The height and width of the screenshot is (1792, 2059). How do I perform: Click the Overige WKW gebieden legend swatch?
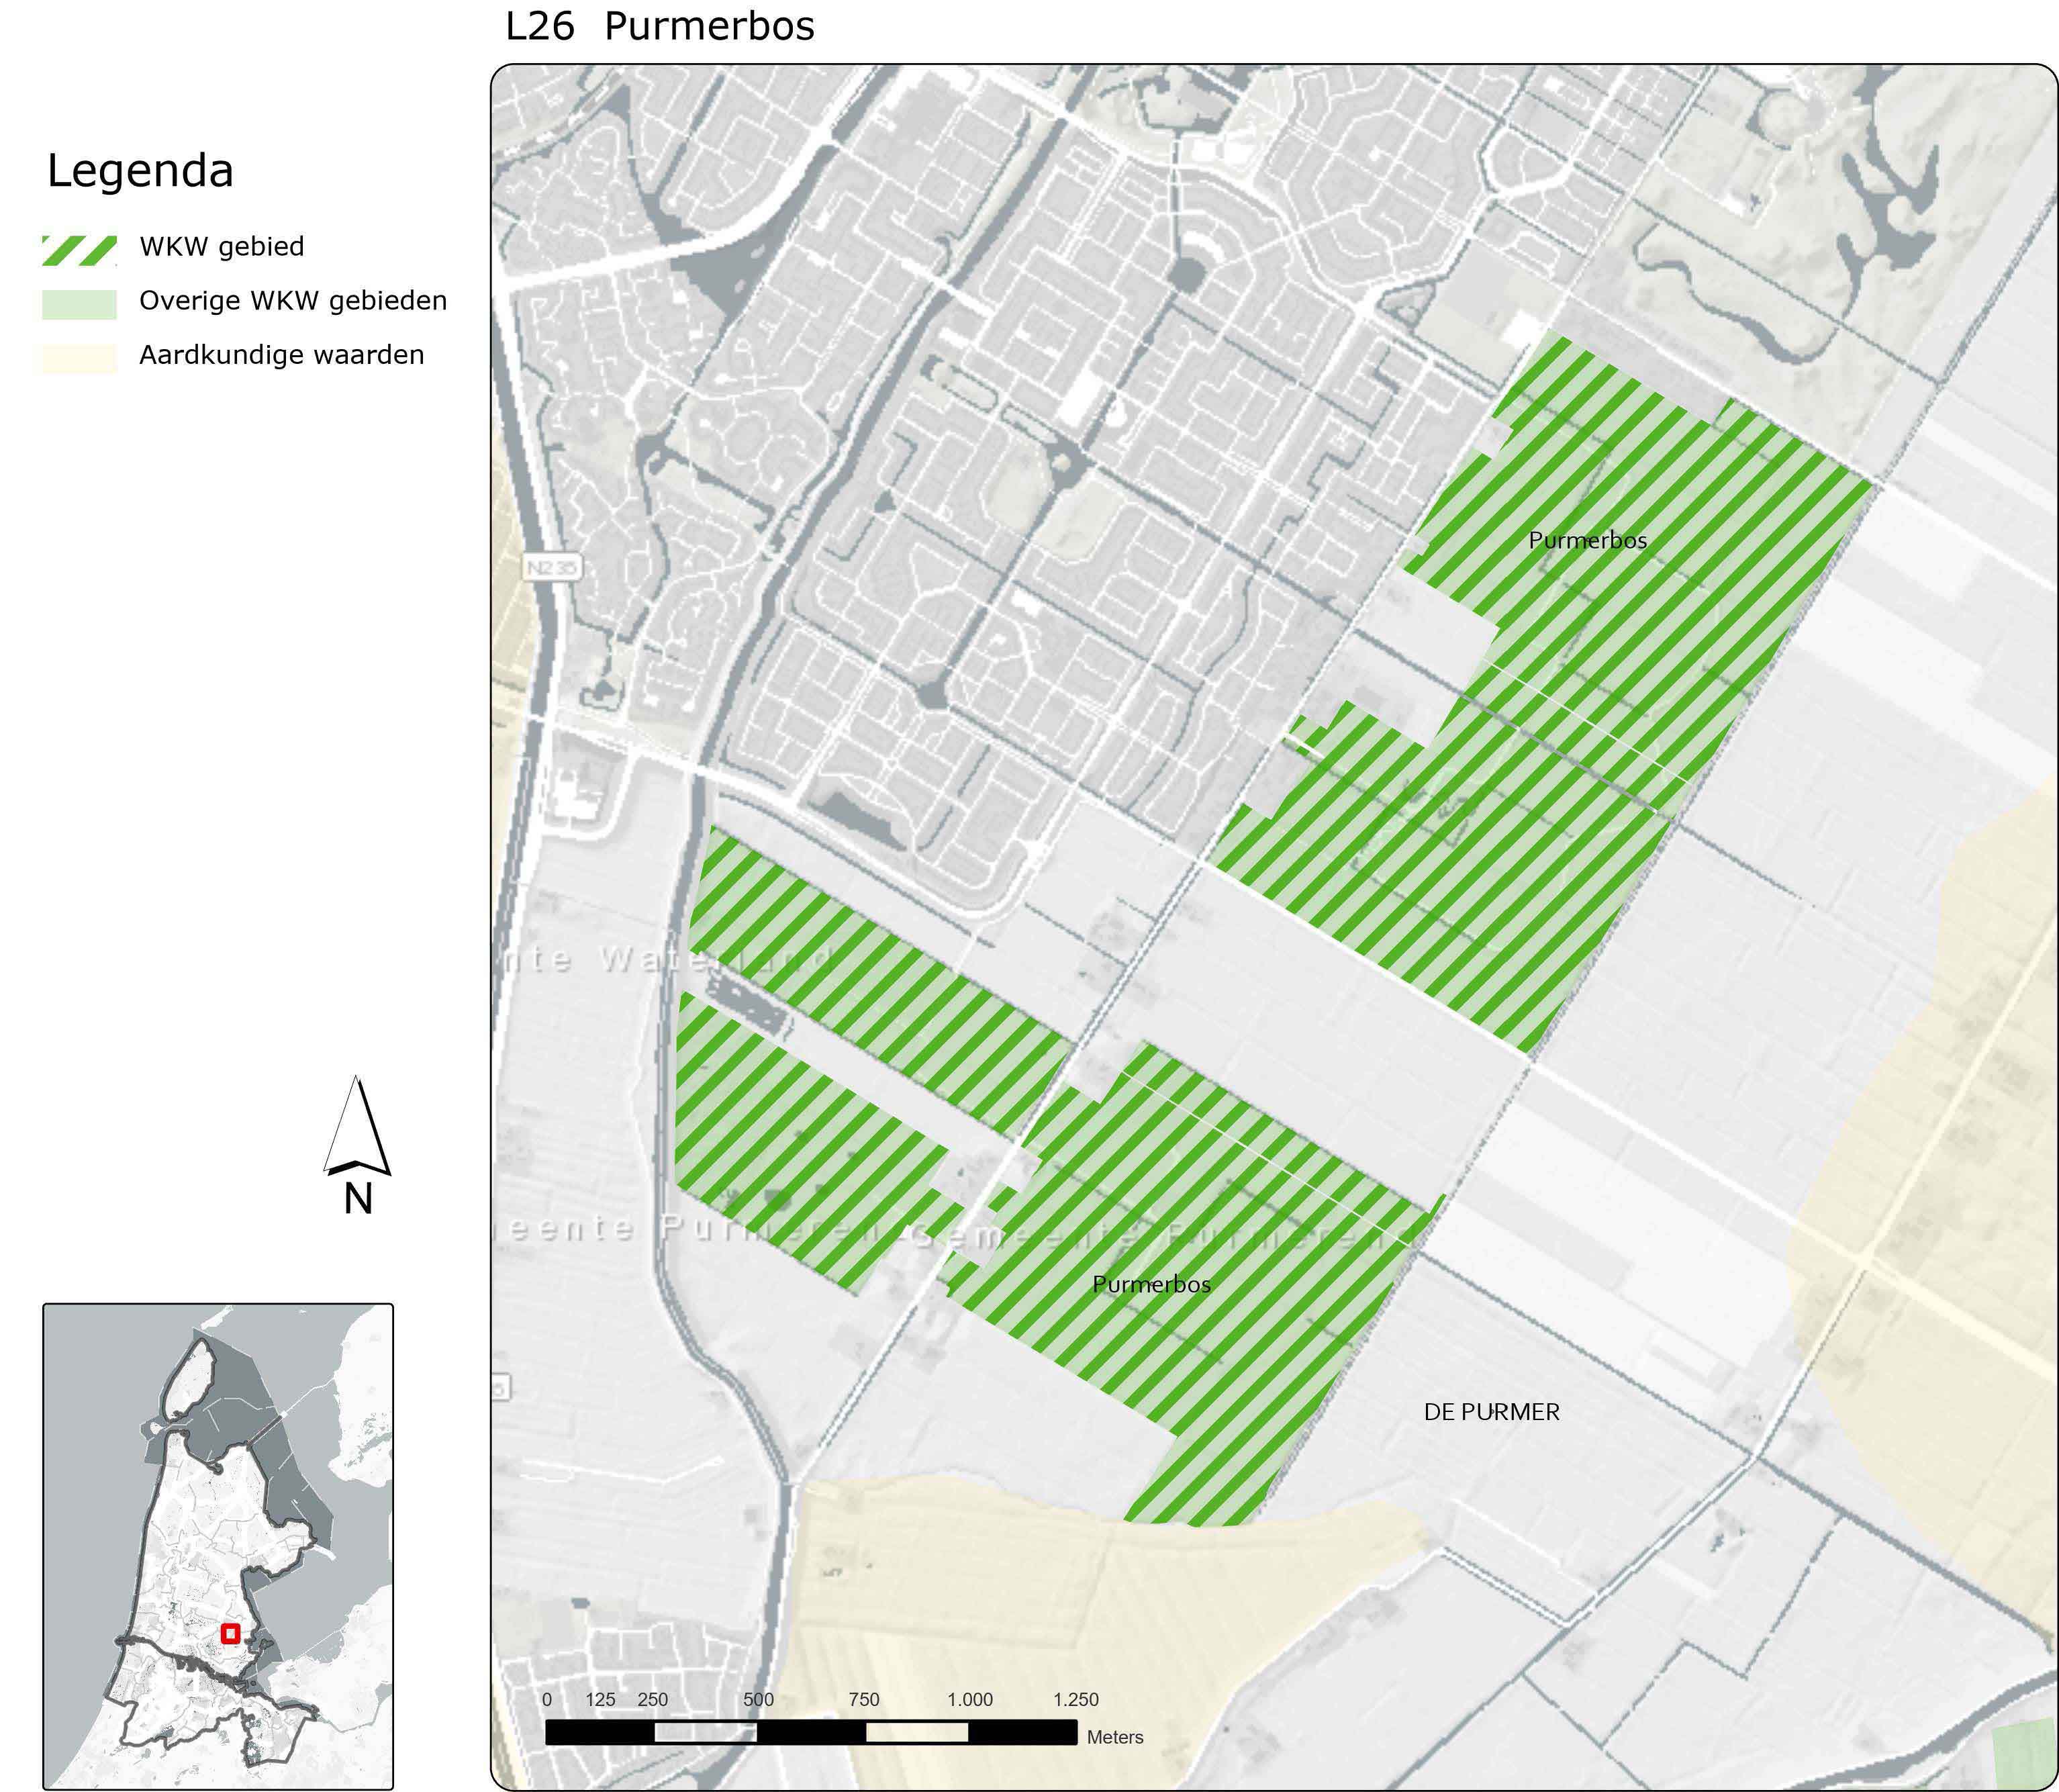pyautogui.click(x=79, y=304)
